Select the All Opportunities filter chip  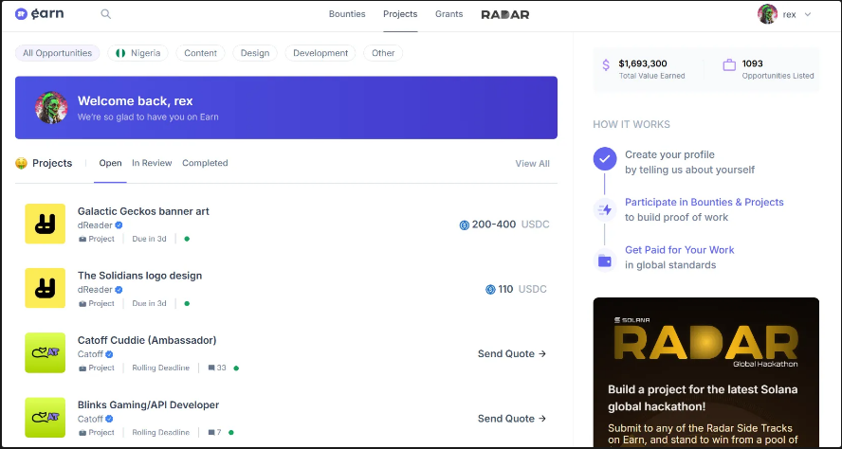click(x=57, y=53)
